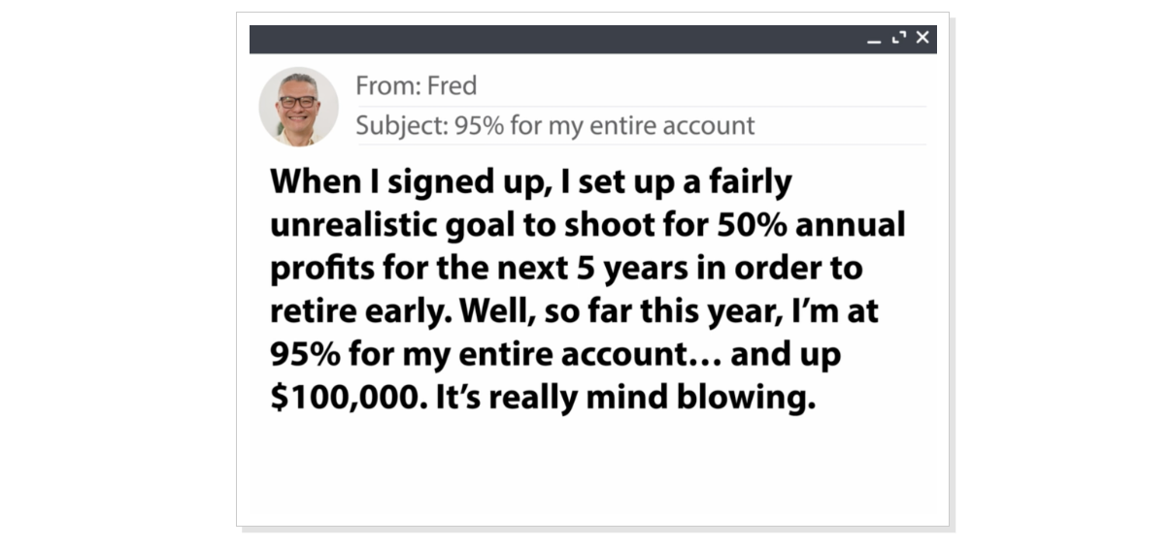Close the email from Fred
Image resolution: width=1173 pixels, height=548 pixels.
coord(922,38)
